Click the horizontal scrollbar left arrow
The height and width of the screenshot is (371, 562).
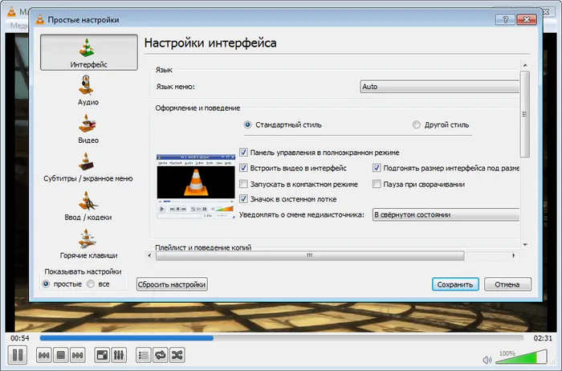149,255
